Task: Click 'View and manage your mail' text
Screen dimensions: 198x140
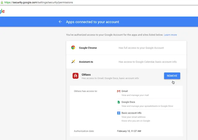Action: pos(135,95)
